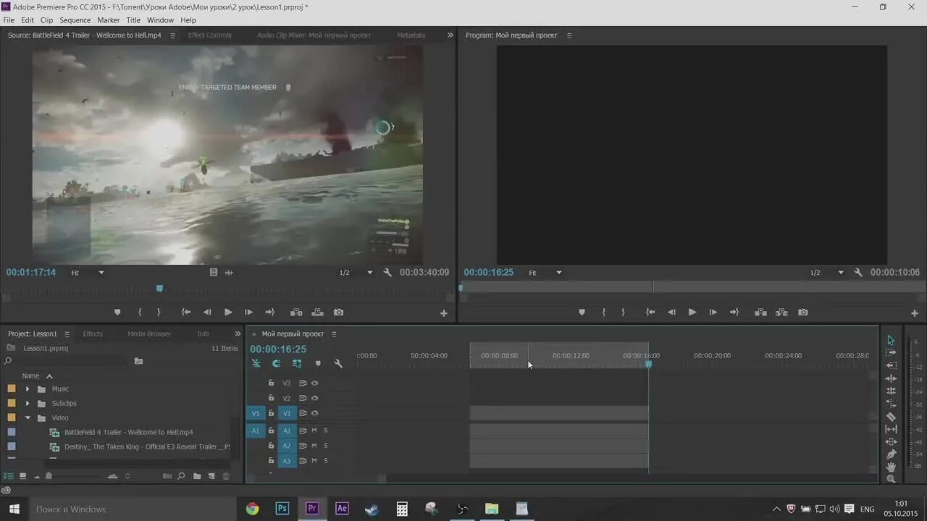Open the Window menu
This screenshot has width=927, height=521.
point(160,20)
